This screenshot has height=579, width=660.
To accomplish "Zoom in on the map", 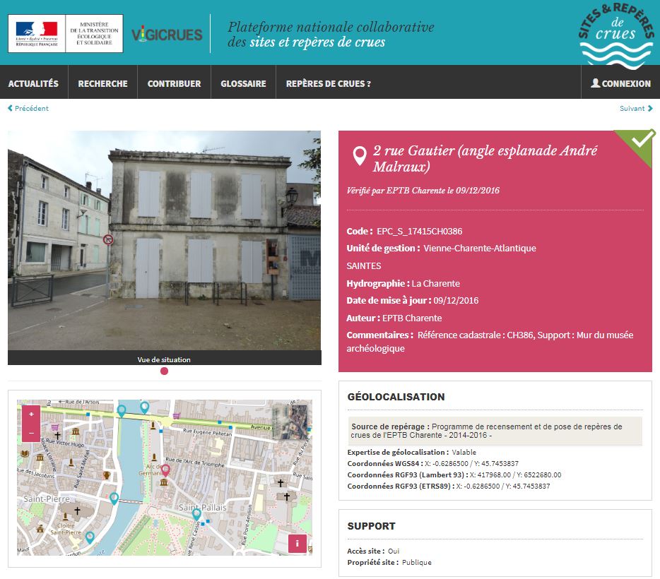I will click(31, 414).
